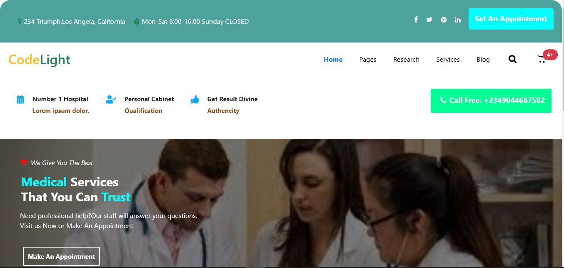
Task: Open the Twitter social icon
Action: [429, 20]
